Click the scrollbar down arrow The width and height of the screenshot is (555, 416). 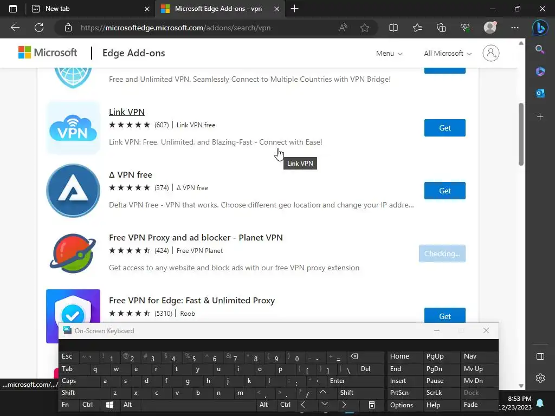[521, 386]
